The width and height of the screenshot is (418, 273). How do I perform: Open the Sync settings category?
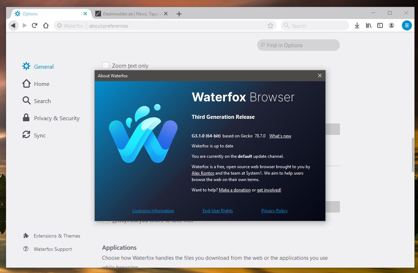click(34, 135)
